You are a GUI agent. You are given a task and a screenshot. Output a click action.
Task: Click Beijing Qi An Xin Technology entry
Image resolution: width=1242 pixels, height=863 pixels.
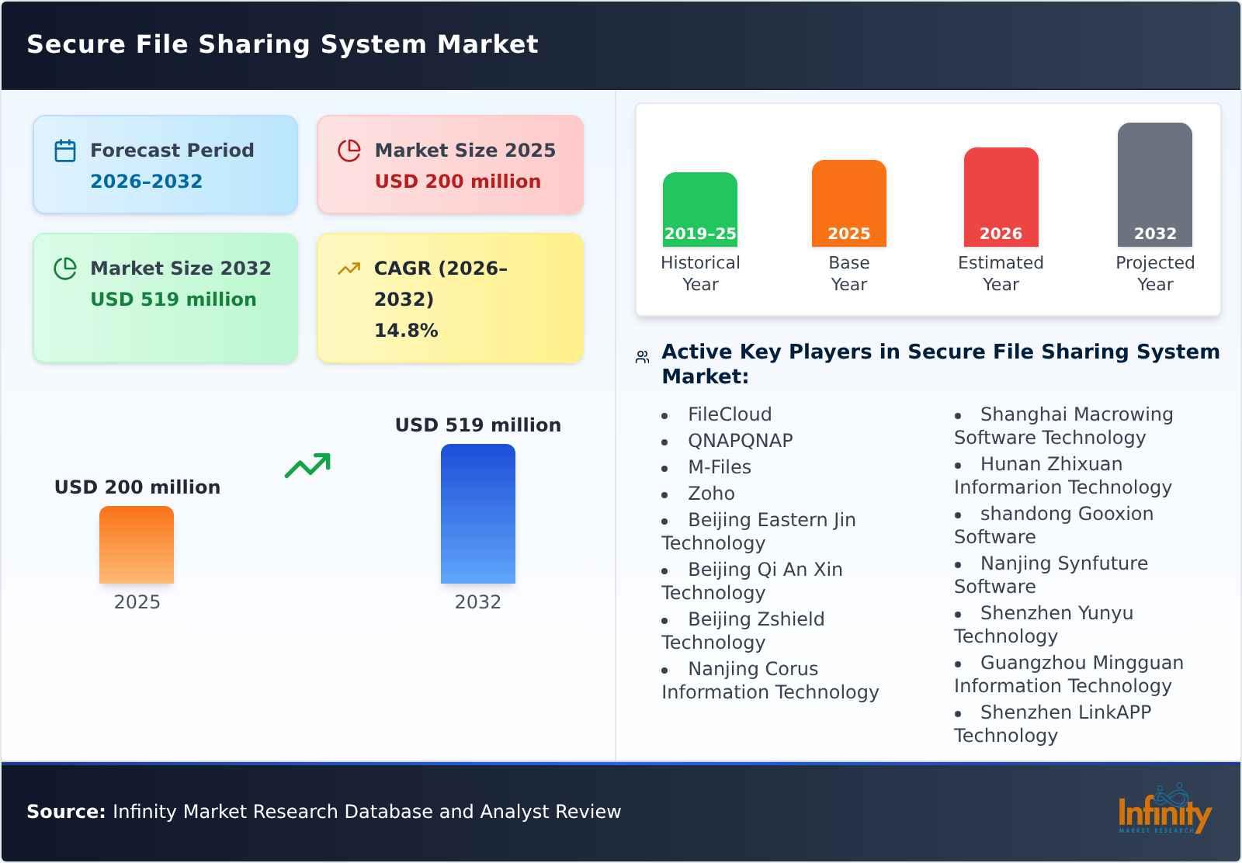pos(752,581)
